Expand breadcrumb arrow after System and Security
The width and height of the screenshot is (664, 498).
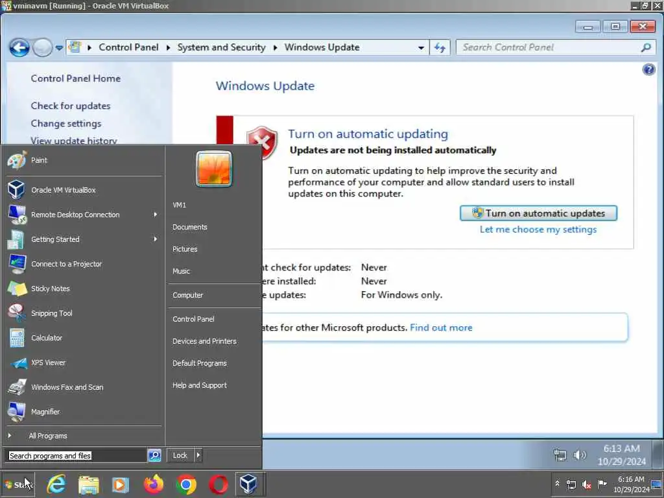275,47
